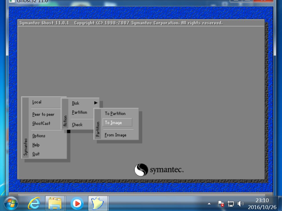Choose GhostCast from the main menu

41,123
